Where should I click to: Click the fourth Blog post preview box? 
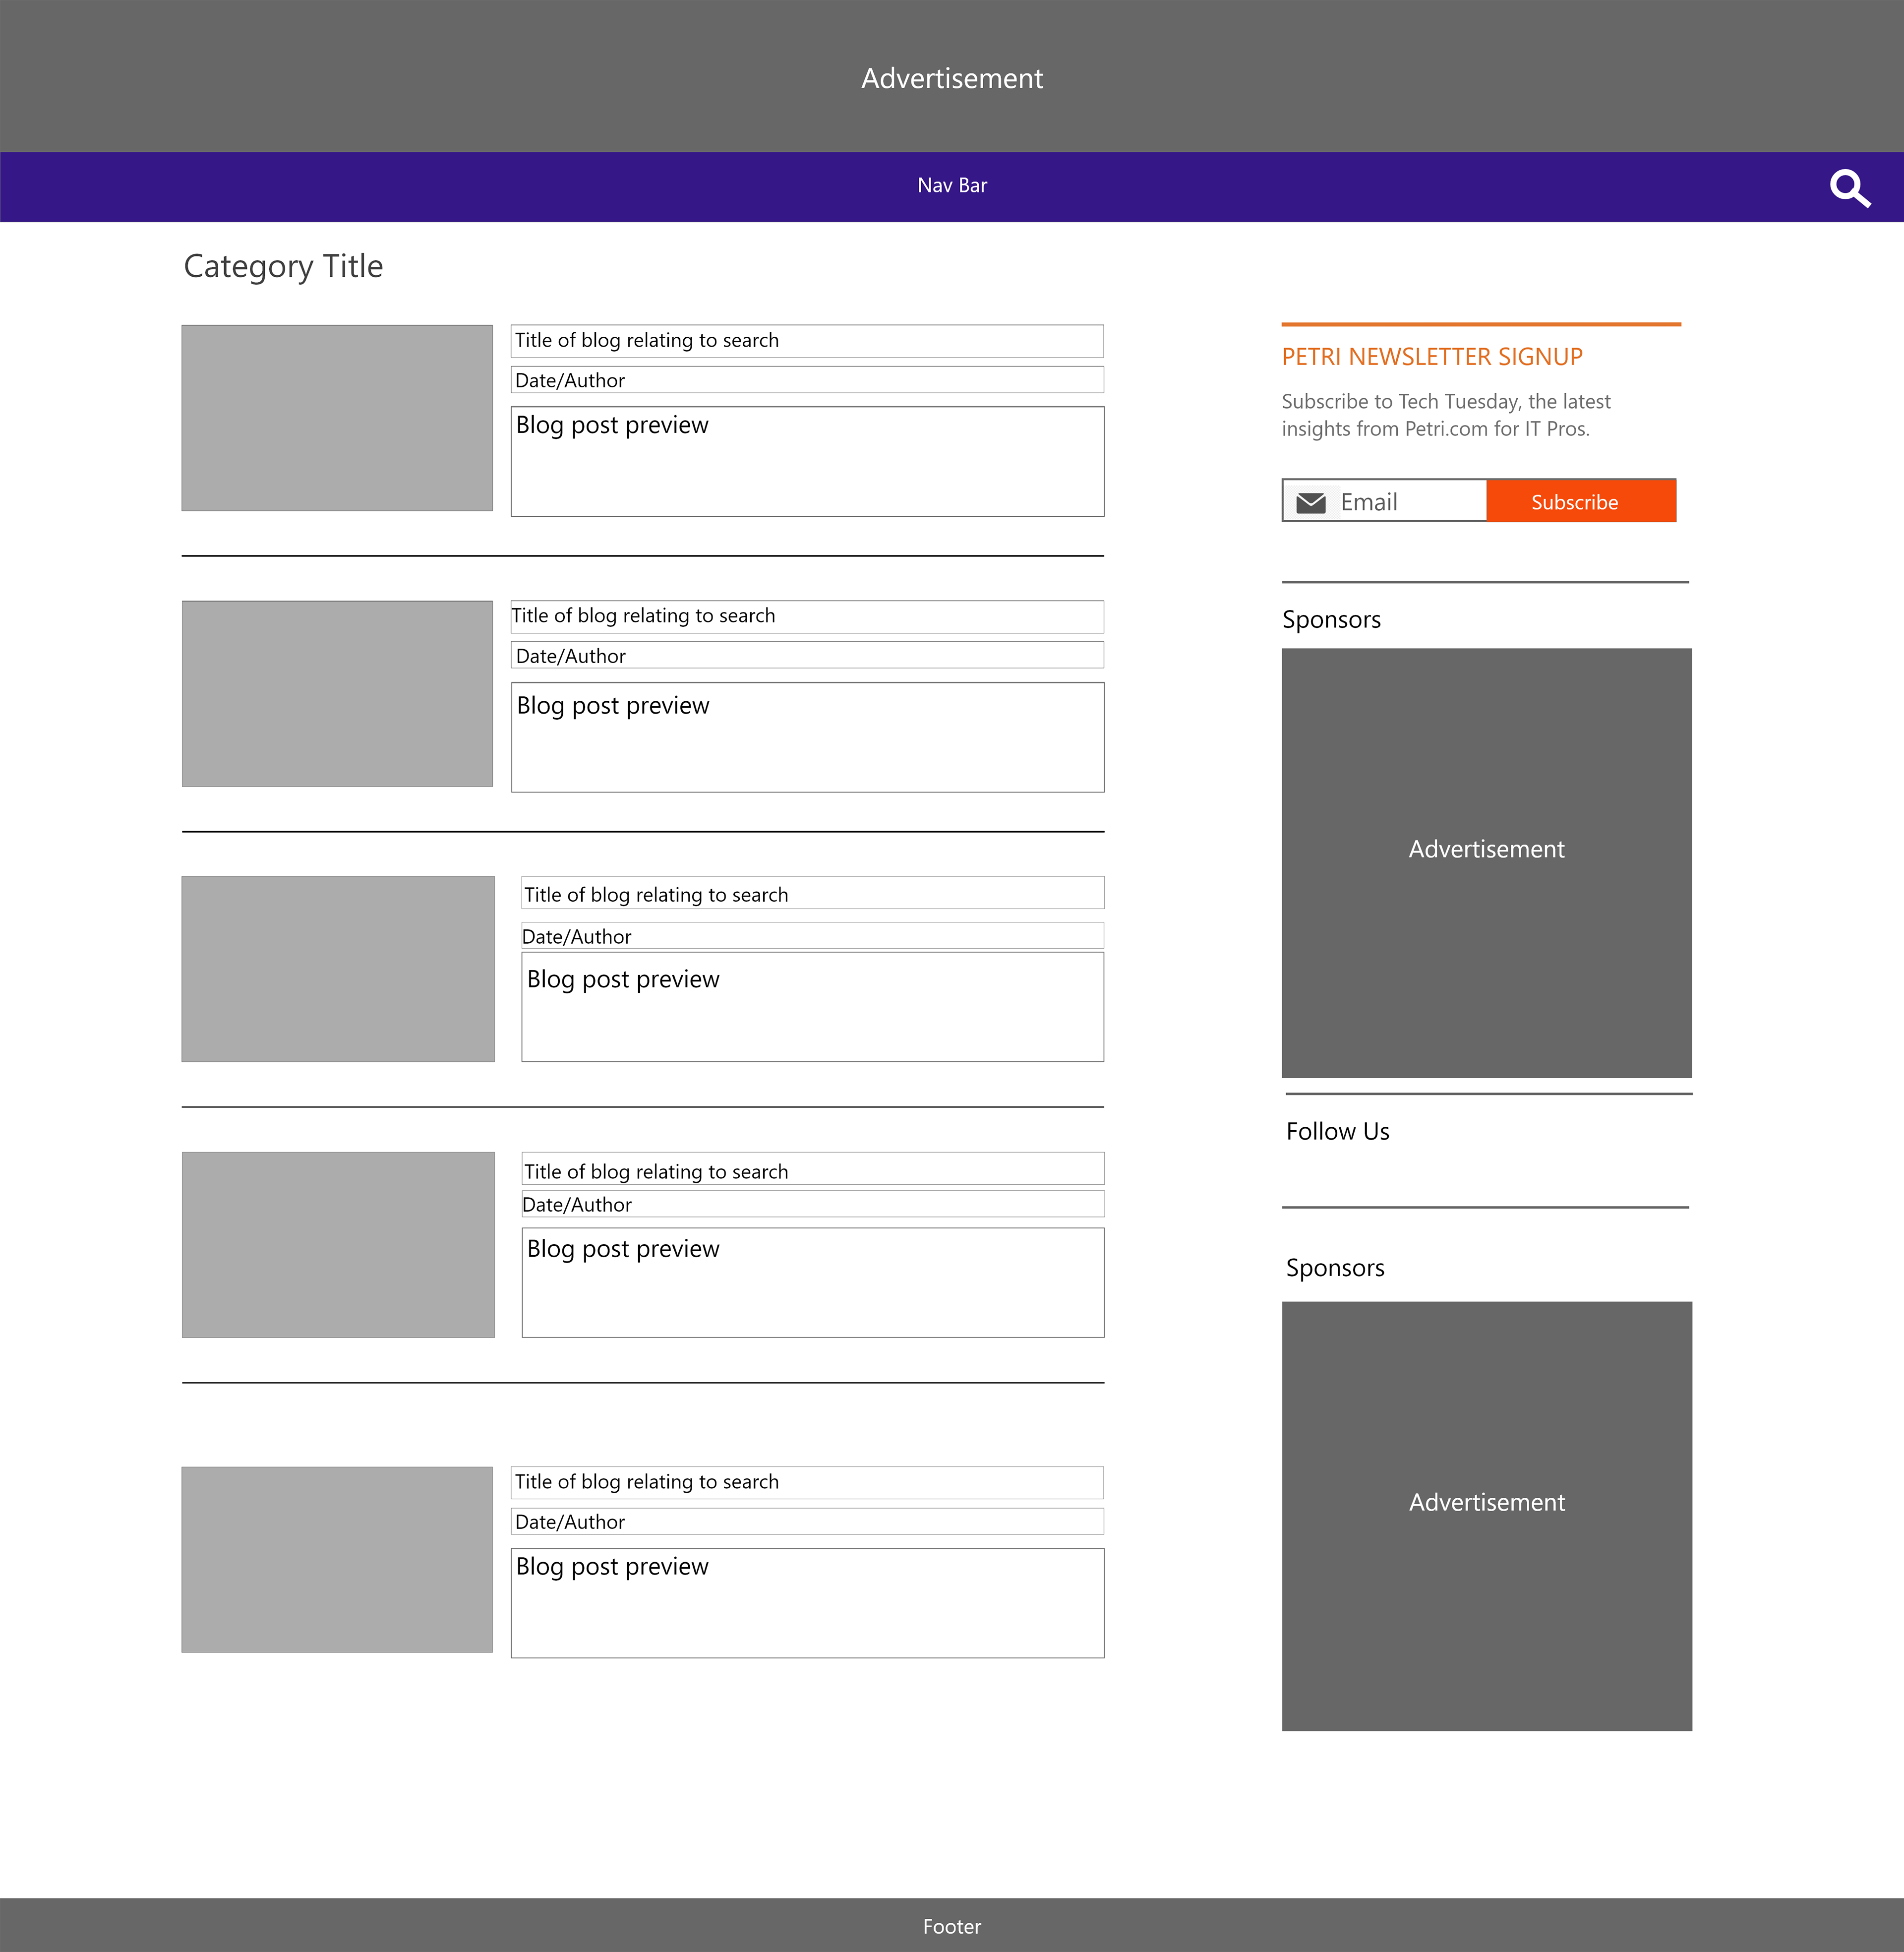click(x=812, y=1282)
